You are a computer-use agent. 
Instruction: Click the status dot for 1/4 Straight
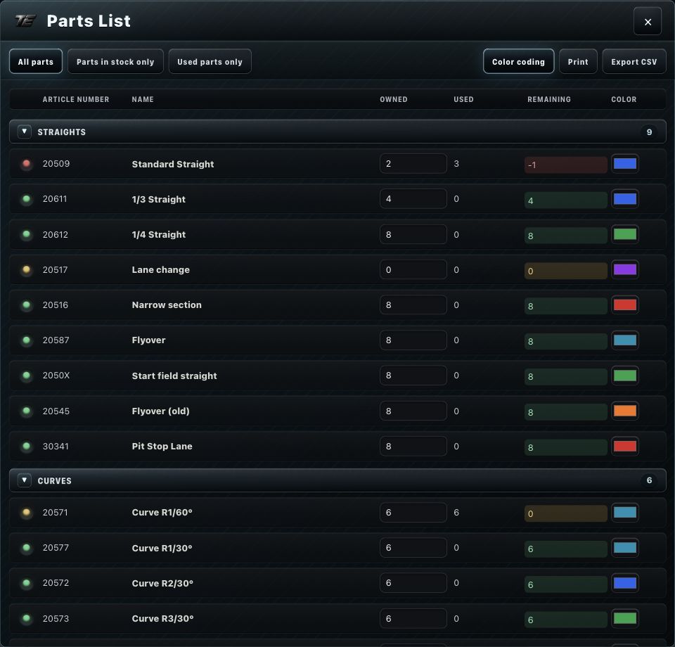tap(26, 234)
